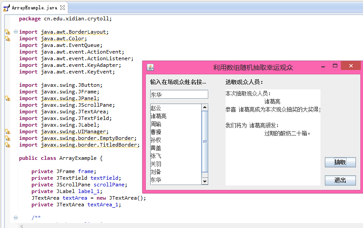This screenshot has height=228, width=363.
Task: Click name 东华 at list bottom
Action: click(156, 180)
